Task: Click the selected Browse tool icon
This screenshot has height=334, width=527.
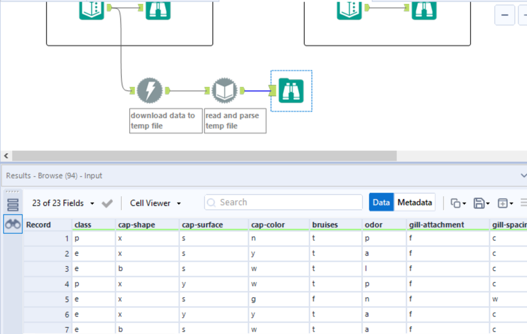Action: pyautogui.click(x=291, y=91)
